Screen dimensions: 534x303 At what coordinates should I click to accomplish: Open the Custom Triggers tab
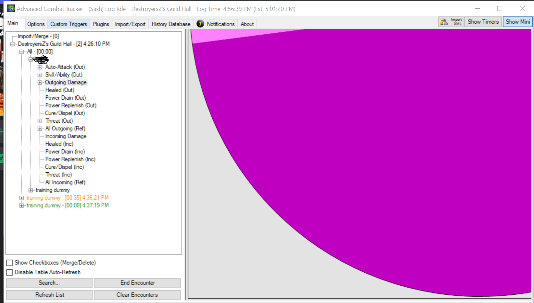point(68,24)
